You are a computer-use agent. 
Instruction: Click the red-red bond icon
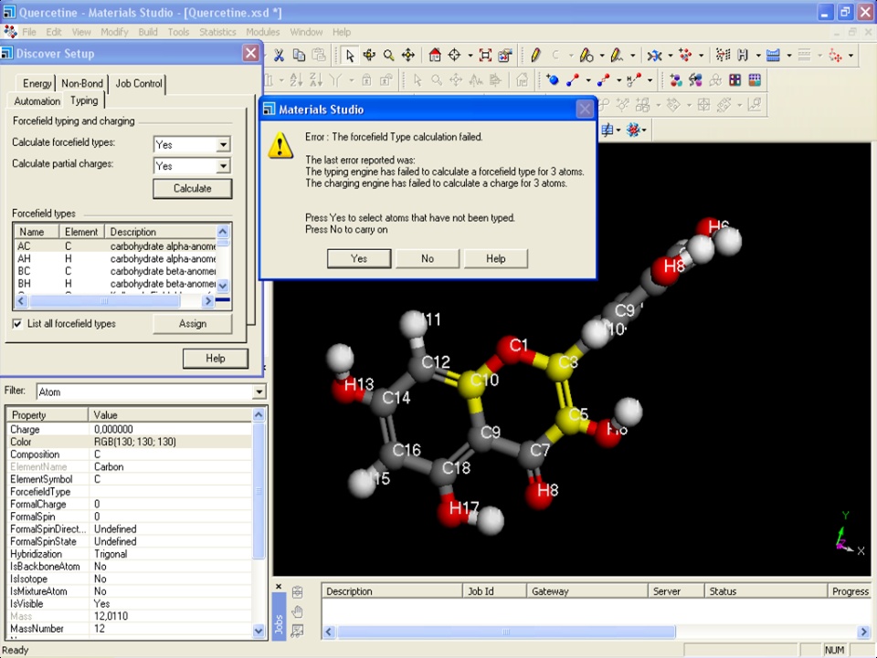[x=603, y=80]
